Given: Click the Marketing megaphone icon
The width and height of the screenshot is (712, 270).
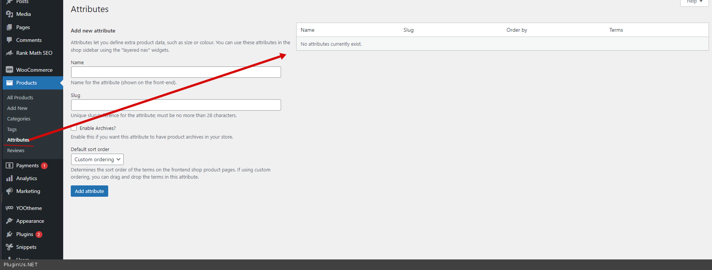Looking at the screenshot, I should point(9,191).
